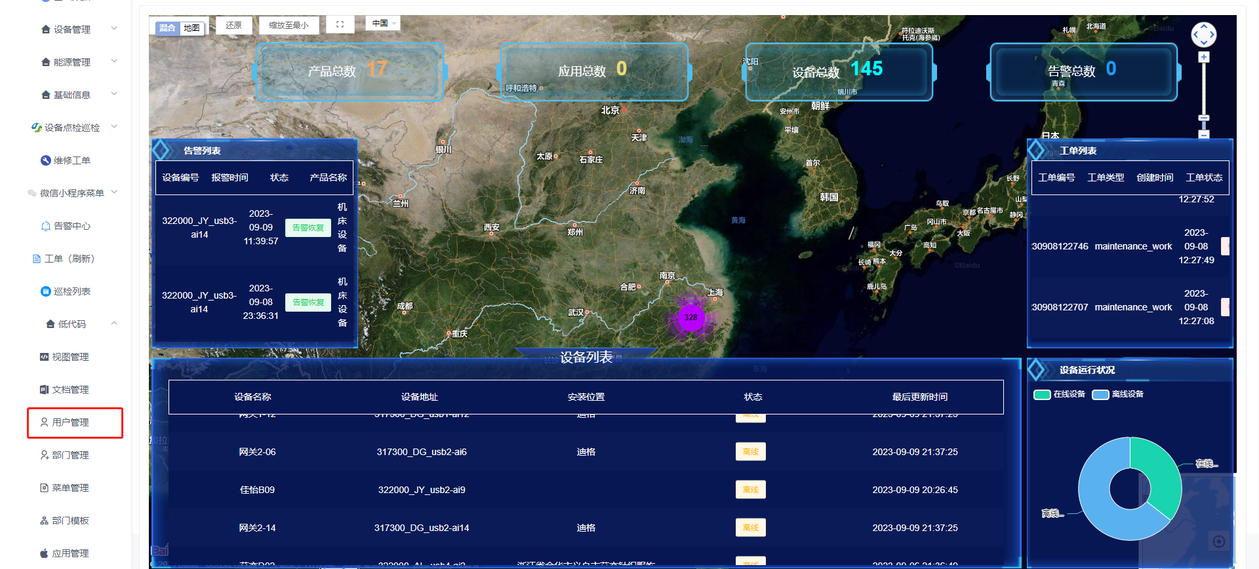Image resolution: width=1259 pixels, height=569 pixels.
Task: Click work order number 30908122707
Action: point(1060,307)
